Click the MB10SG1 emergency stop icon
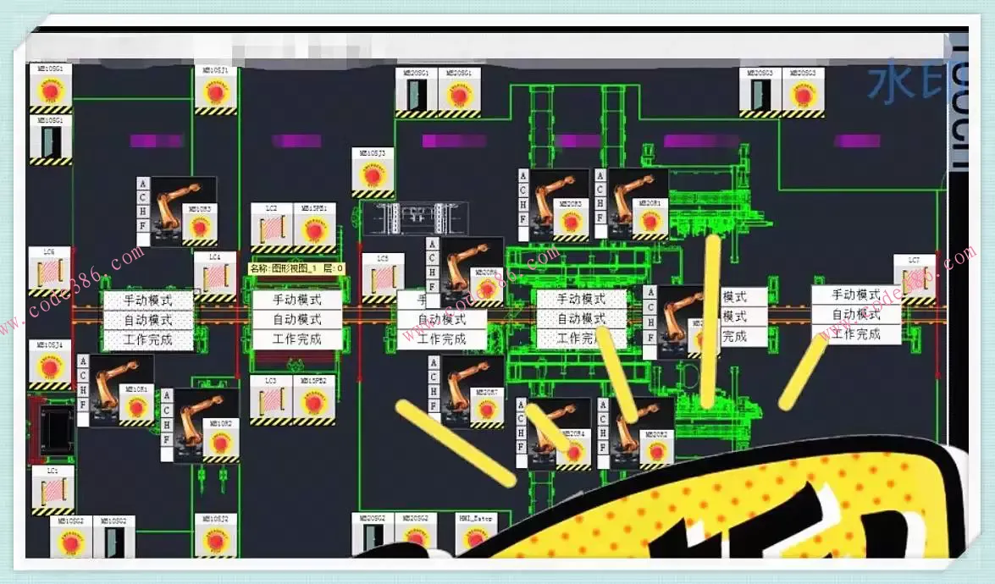This screenshot has width=995, height=584. (51, 88)
